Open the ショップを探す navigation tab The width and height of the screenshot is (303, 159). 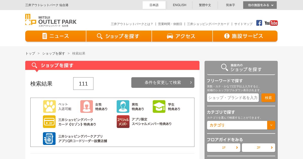[119, 36]
